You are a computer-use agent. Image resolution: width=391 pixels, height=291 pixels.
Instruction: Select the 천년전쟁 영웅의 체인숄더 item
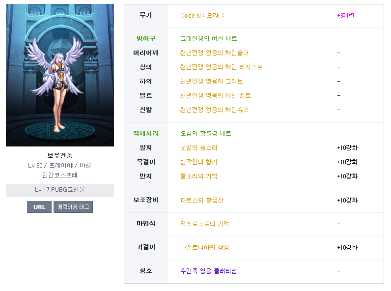(x=214, y=53)
